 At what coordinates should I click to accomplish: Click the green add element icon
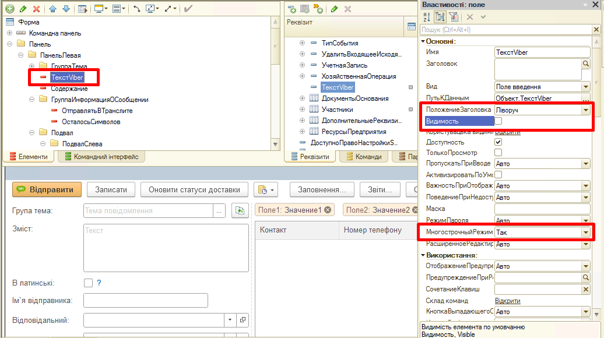coord(9,9)
